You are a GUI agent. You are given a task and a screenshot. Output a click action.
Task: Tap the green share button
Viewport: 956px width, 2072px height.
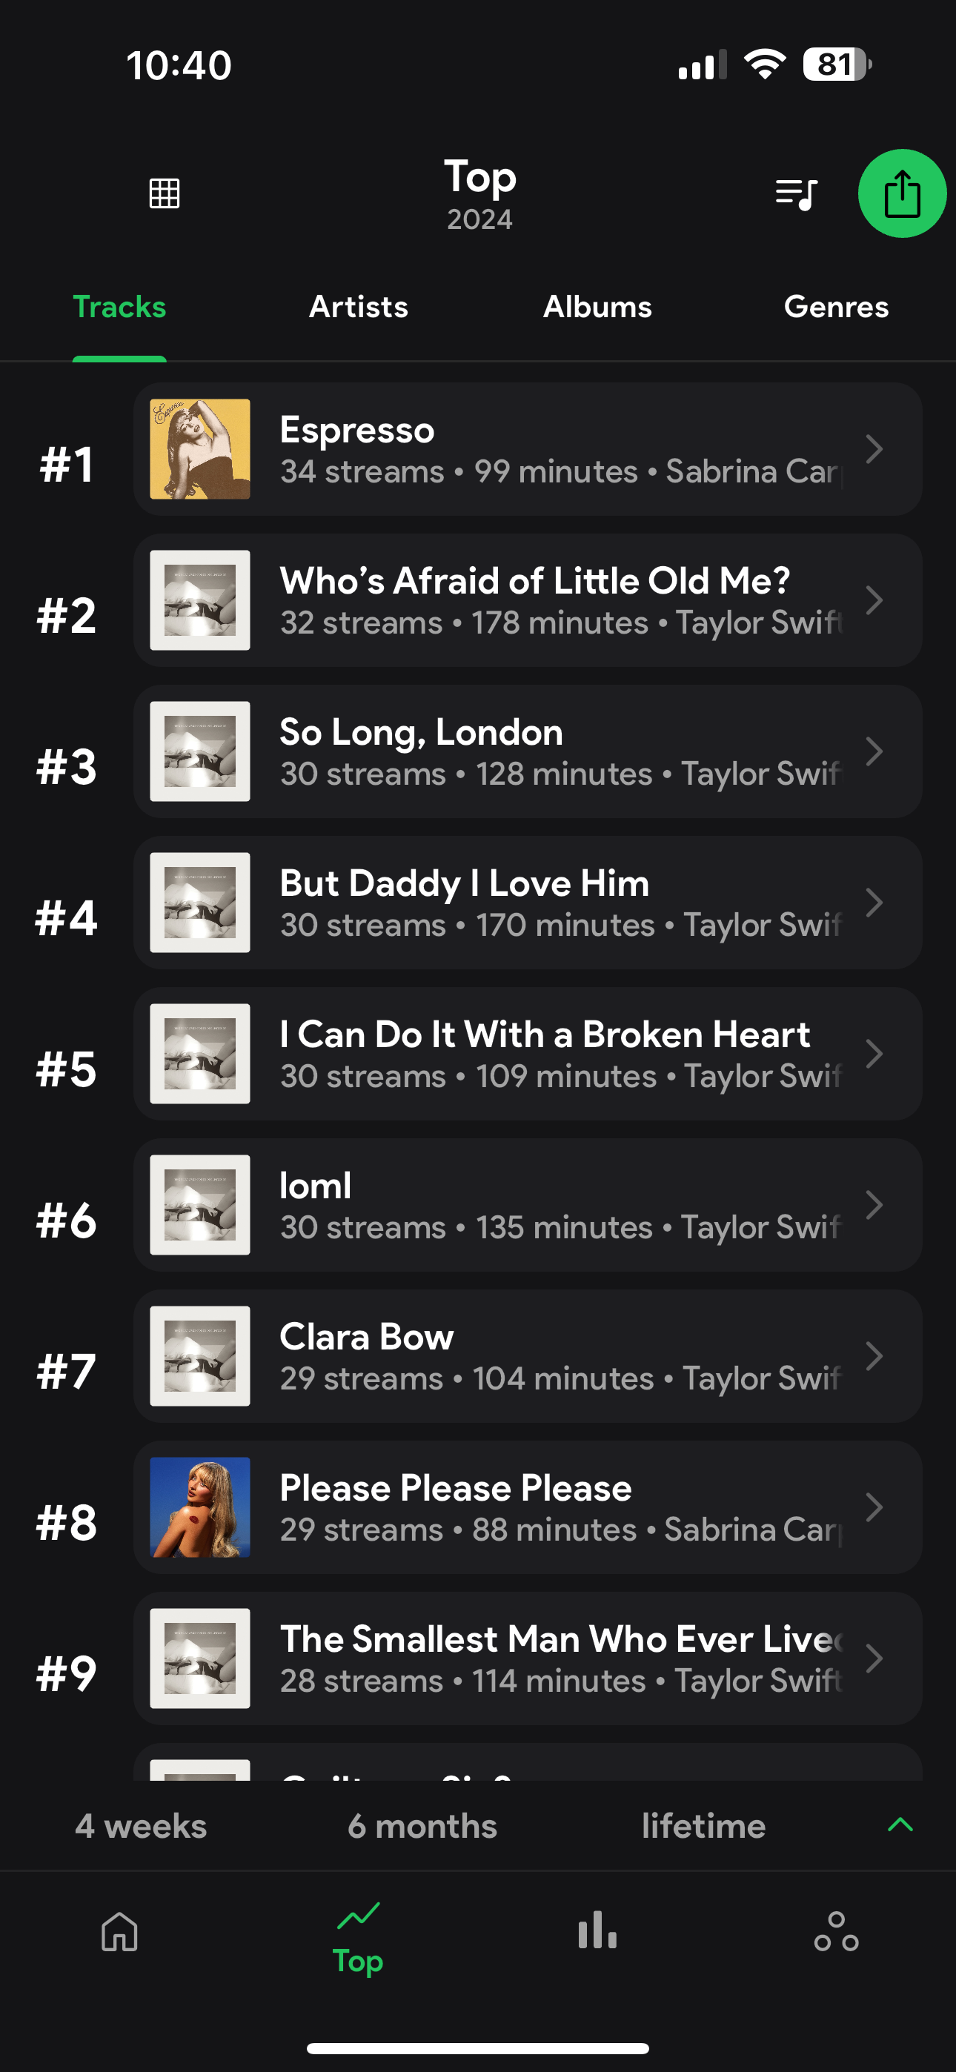[901, 194]
